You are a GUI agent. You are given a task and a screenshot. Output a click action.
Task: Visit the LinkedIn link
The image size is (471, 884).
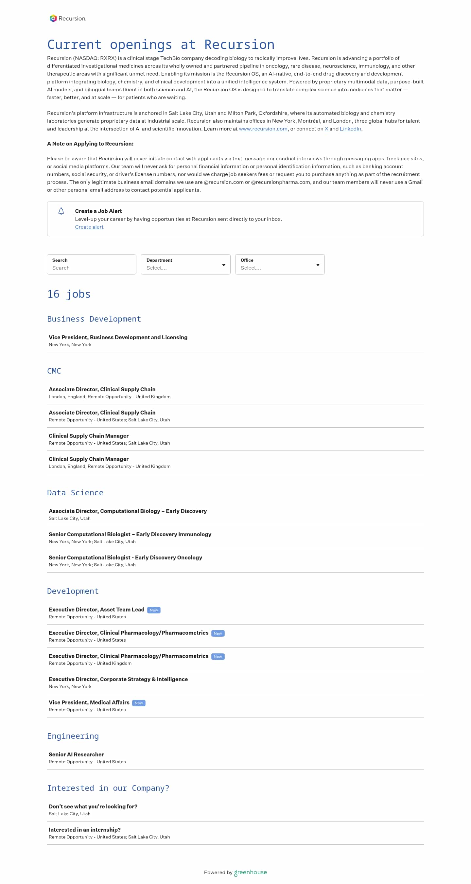(x=350, y=129)
